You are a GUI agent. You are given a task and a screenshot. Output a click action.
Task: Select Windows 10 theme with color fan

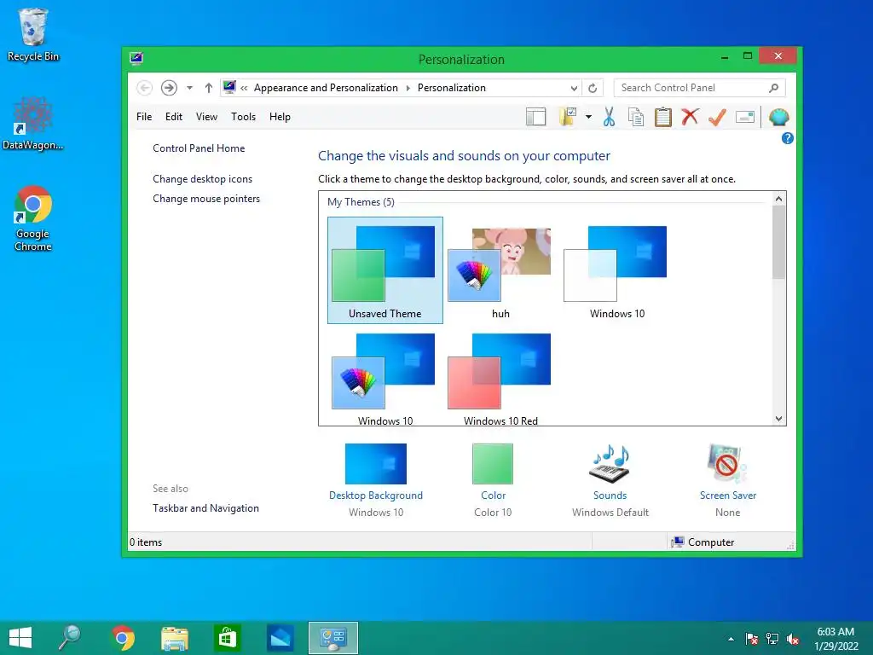[x=384, y=380]
